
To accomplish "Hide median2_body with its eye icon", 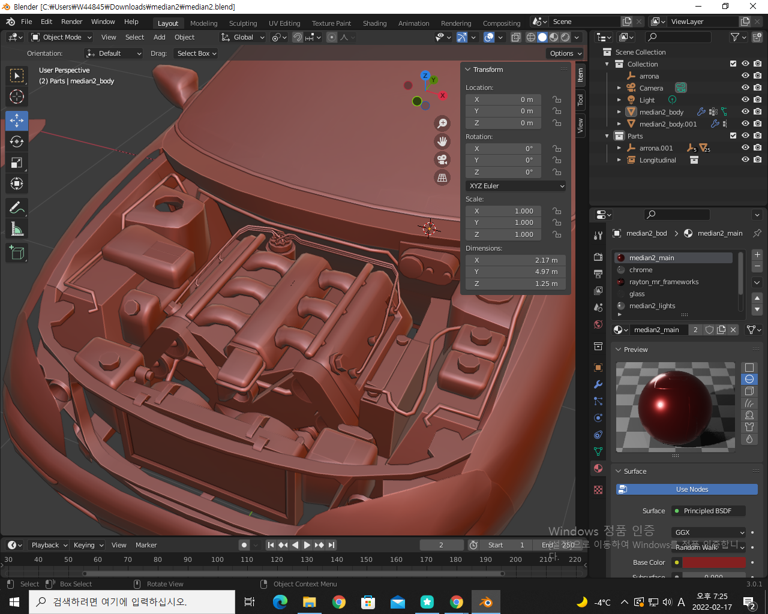I will (x=745, y=112).
